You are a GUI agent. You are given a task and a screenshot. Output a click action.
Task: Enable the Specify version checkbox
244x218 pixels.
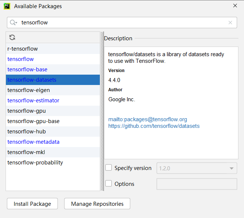[109, 168]
